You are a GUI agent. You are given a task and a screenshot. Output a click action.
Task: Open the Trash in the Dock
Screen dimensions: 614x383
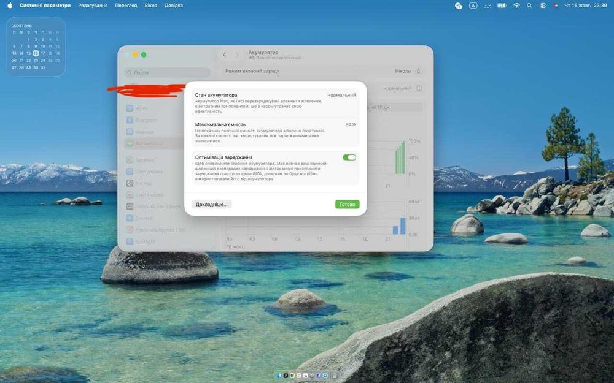[x=335, y=376]
